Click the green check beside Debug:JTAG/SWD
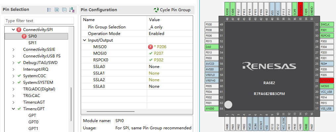The width and height of the screenshot is (336, 132). click(x=19, y=63)
